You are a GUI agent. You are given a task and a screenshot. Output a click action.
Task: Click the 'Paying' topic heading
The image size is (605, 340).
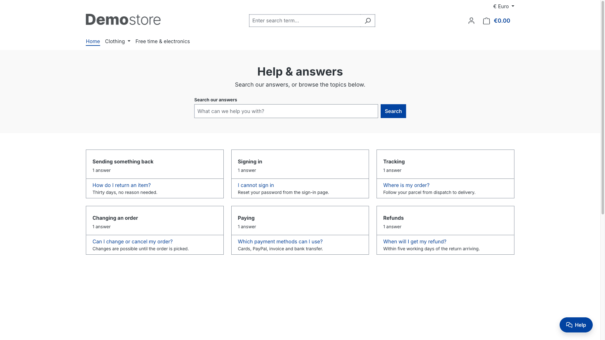click(x=246, y=218)
